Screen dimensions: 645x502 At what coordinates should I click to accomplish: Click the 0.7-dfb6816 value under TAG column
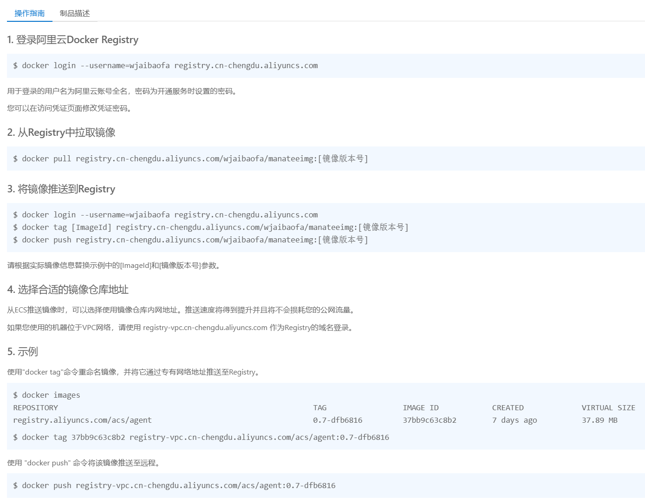click(x=338, y=420)
